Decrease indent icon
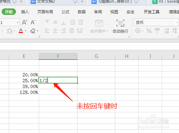Viewport: 179px width, 133px height. point(73,22)
